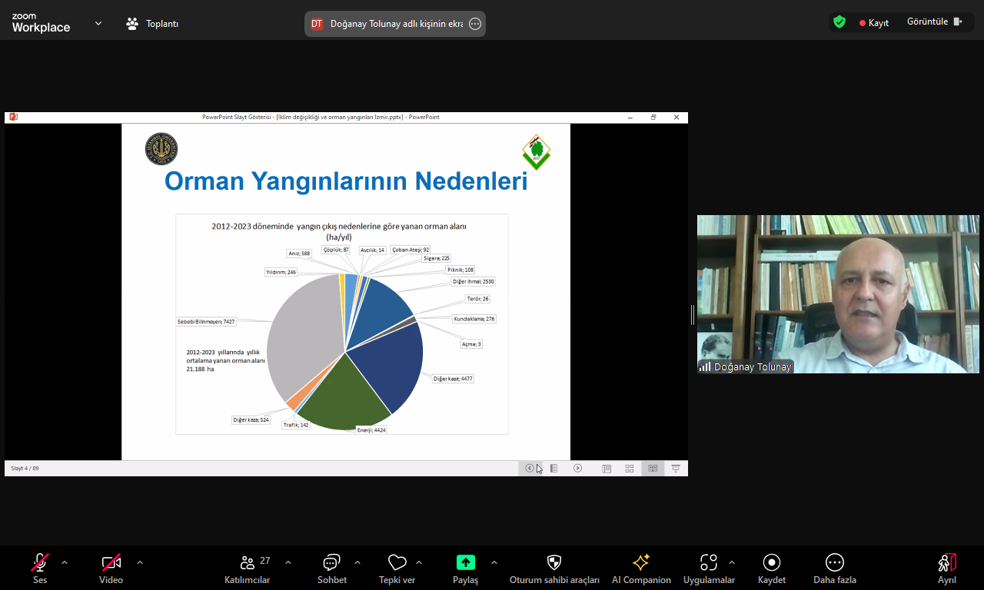
Task: Start recording with the Kaydet icon
Action: coord(771,562)
